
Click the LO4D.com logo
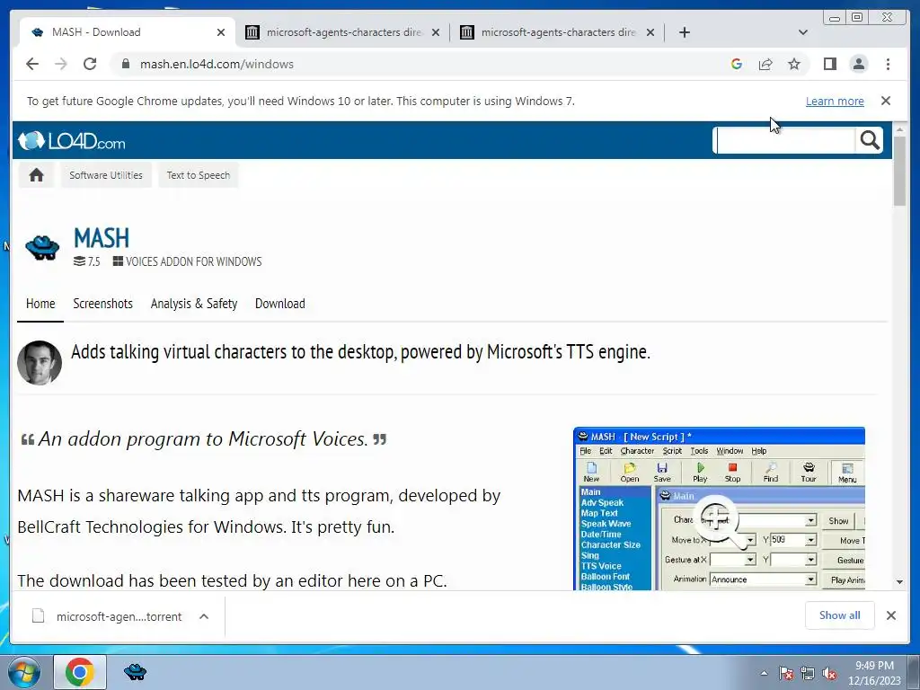pyautogui.click(x=72, y=141)
